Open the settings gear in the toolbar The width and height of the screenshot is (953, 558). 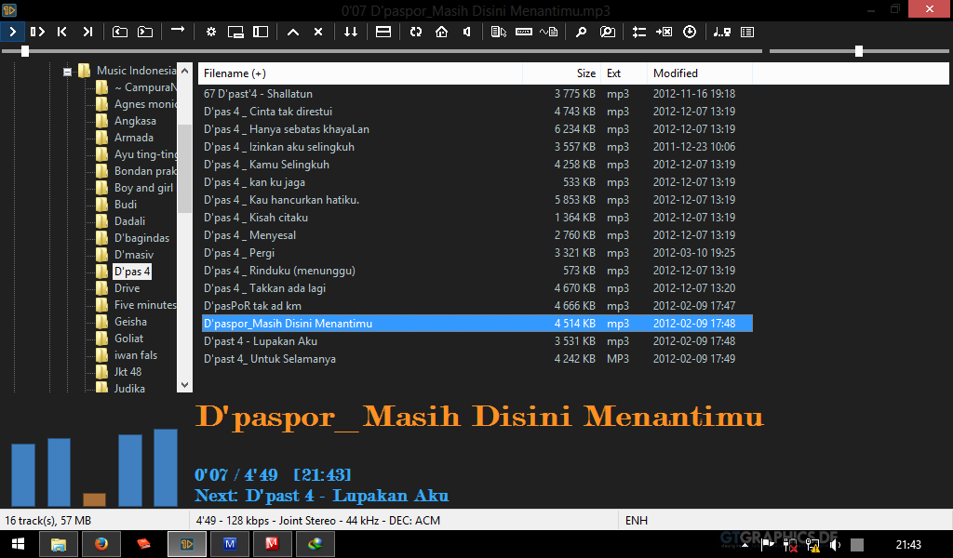pyautogui.click(x=211, y=31)
